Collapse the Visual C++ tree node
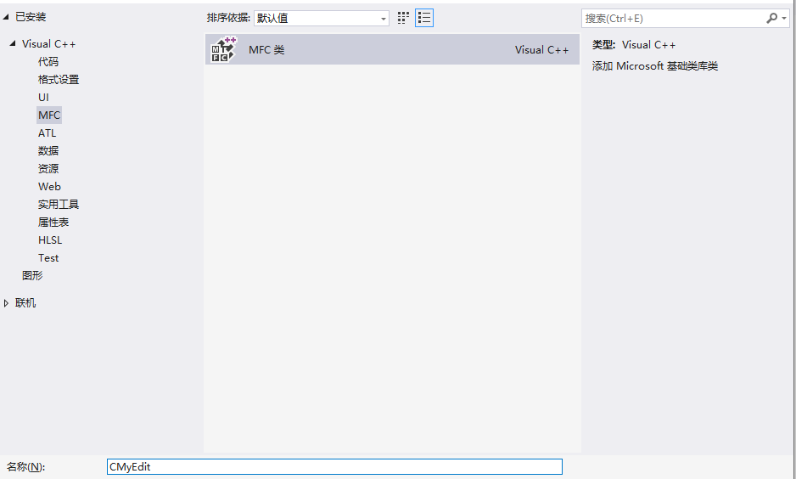Image resolution: width=796 pixels, height=479 pixels. click(x=13, y=43)
